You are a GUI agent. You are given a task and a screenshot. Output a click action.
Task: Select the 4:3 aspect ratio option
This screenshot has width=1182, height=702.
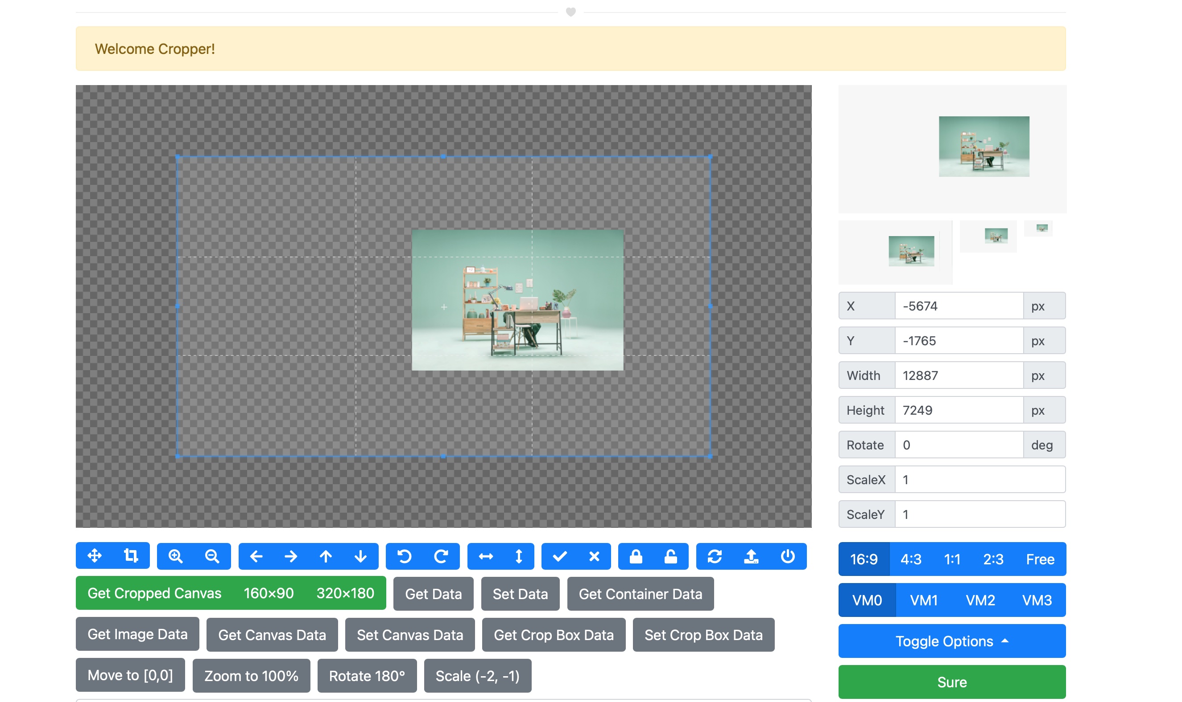coord(911,559)
